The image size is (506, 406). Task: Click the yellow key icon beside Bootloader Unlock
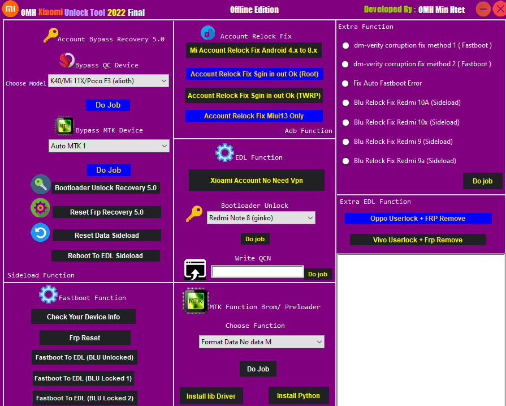[x=194, y=213]
